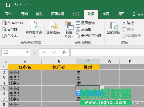The image size is (144, 107).
Task: Expand the 全部刷新 dropdown arrow
Action: click(114, 36)
